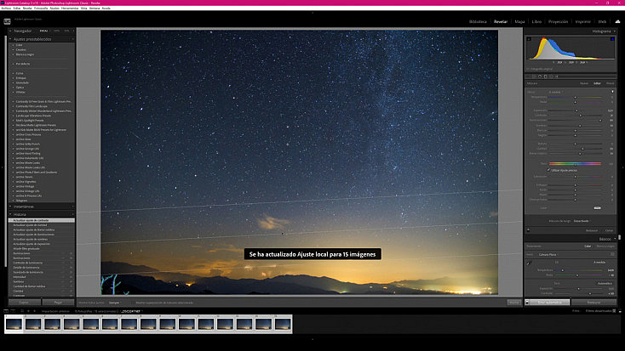Hide the module picker with top arrow
This screenshot has width=625, height=351.
click(x=312, y=13)
